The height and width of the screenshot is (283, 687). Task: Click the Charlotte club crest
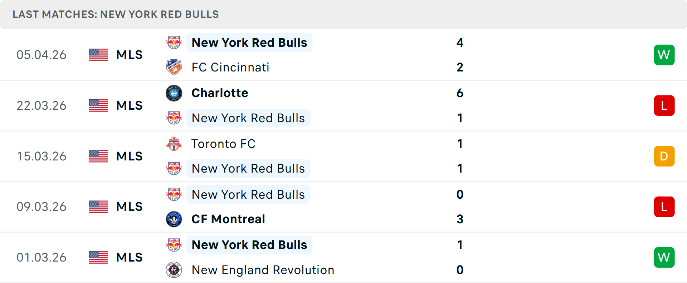coord(174,93)
